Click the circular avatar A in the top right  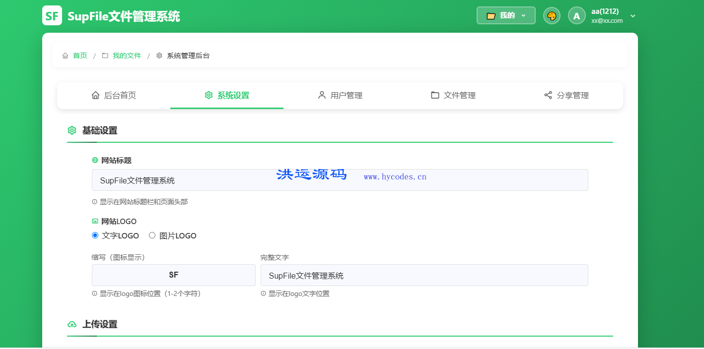pos(576,15)
